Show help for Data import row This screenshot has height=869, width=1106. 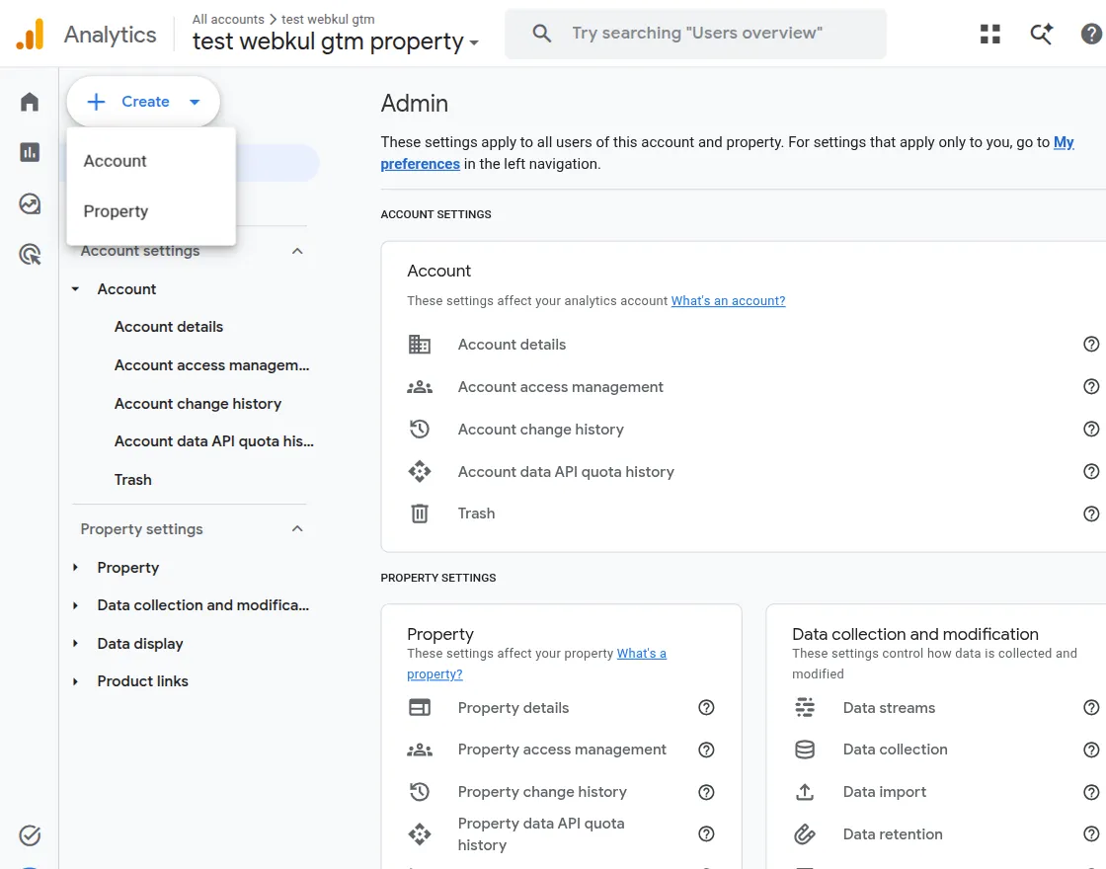click(1091, 791)
